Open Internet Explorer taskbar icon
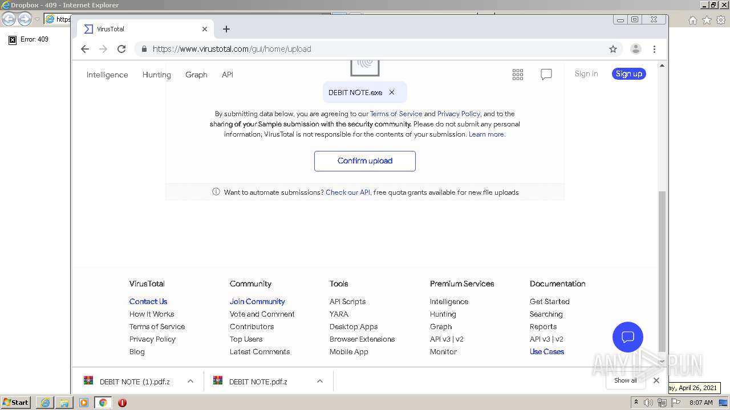Viewport: 730px width, 410px height. click(x=45, y=403)
